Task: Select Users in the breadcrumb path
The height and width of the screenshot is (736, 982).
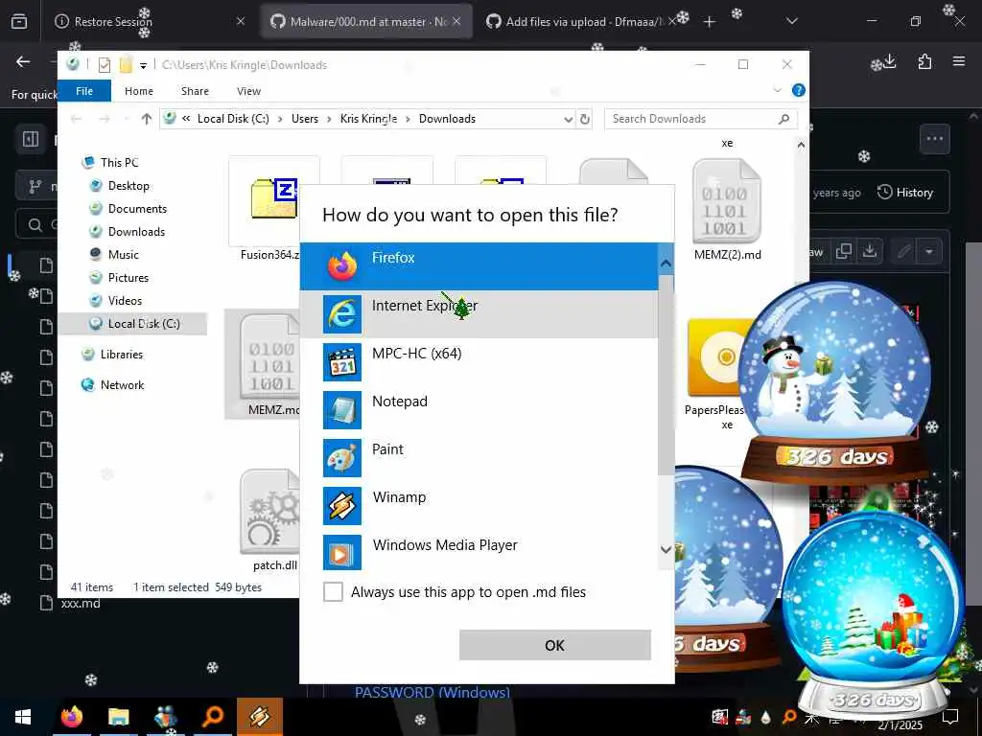Action: click(x=304, y=119)
